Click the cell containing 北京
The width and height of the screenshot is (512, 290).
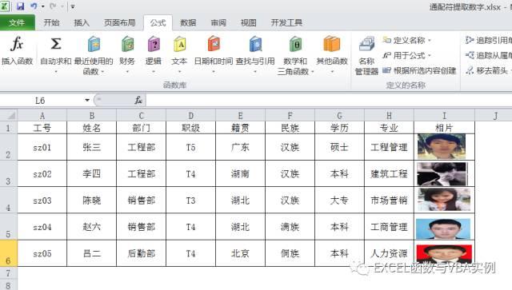(240, 253)
